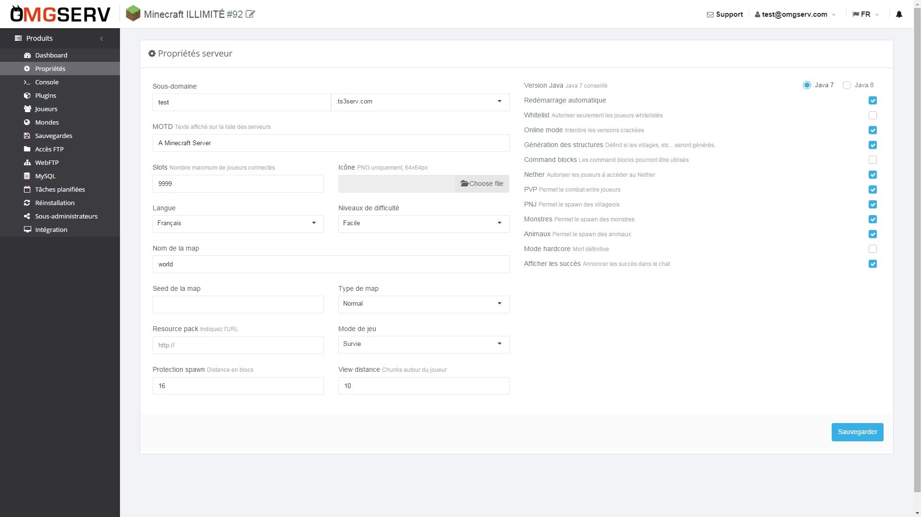The width and height of the screenshot is (921, 517).
Task: Collapse the Produits sidebar chevron
Action: pyautogui.click(x=101, y=38)
